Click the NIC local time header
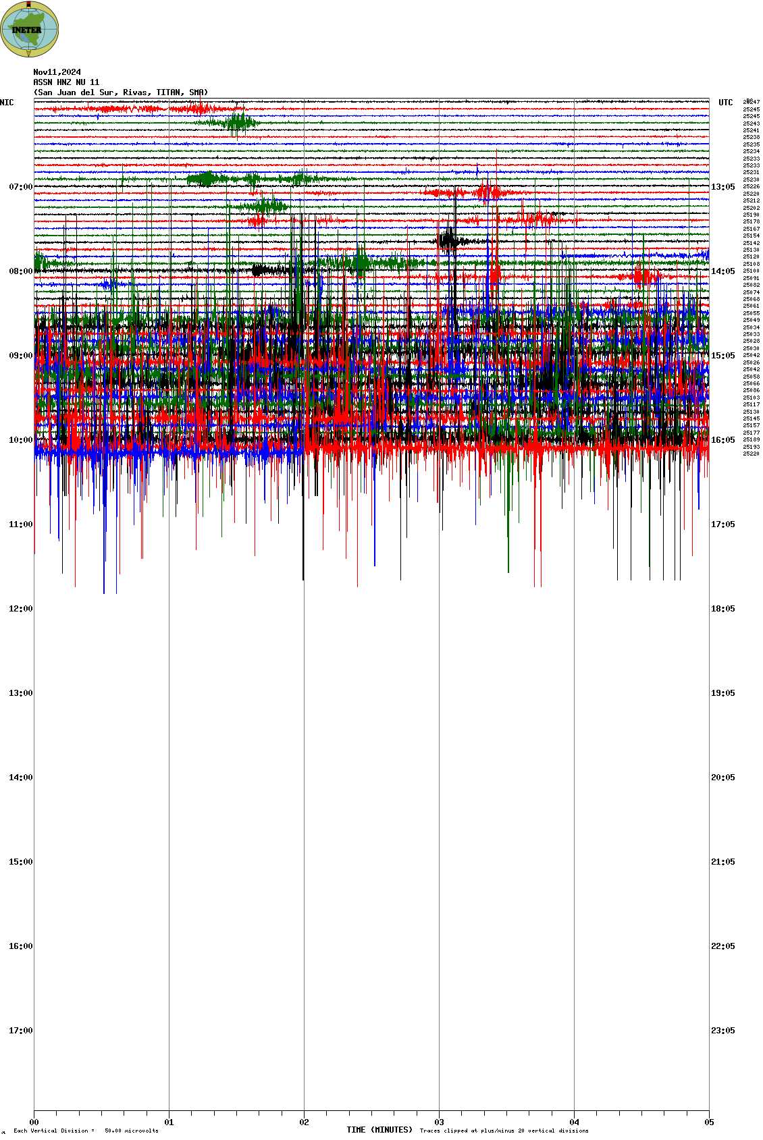 7,103
